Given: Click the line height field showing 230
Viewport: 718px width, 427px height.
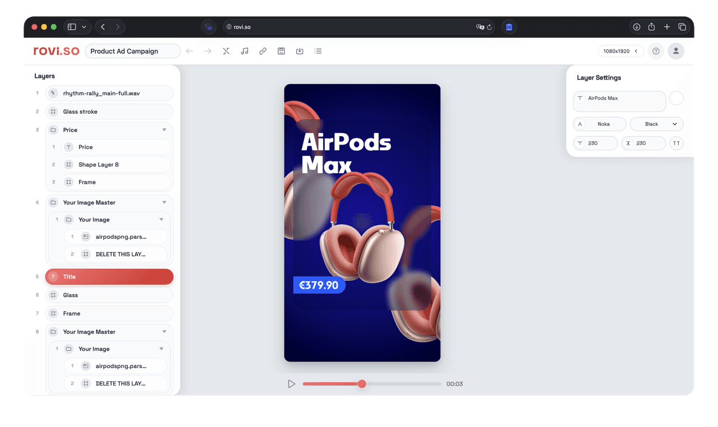Looking at the screenshot, I should [643, 143].
